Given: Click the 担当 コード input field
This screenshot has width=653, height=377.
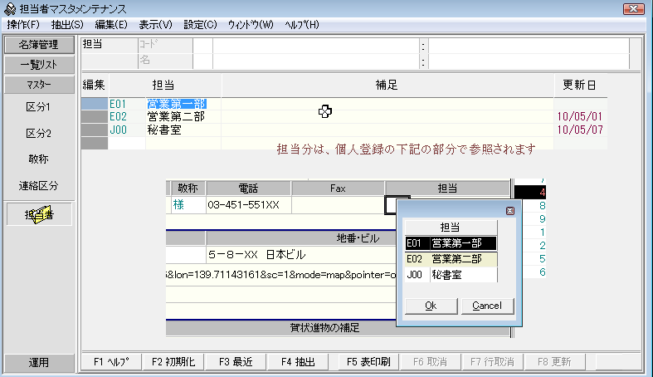Looking at the screenshot, I should point(202,46).
